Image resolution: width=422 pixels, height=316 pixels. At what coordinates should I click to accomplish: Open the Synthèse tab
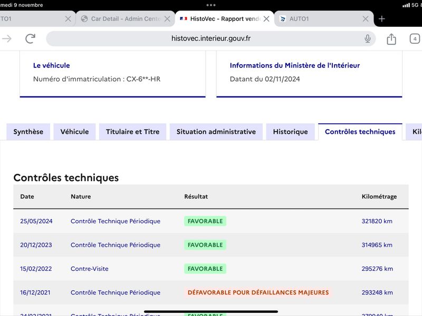click(x=28, y=132)
